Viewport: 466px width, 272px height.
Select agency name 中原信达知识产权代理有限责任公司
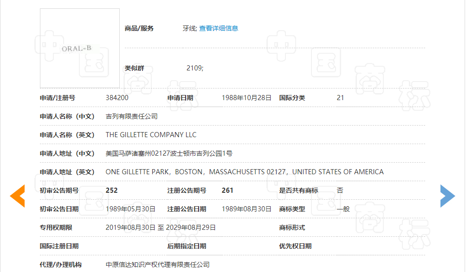click(x=157, y=265)
